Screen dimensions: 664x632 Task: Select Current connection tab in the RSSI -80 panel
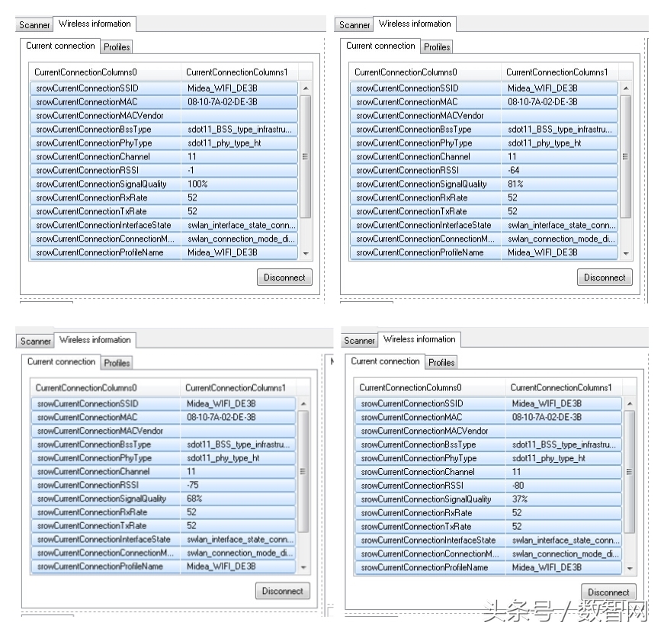(x=385, y=361)
